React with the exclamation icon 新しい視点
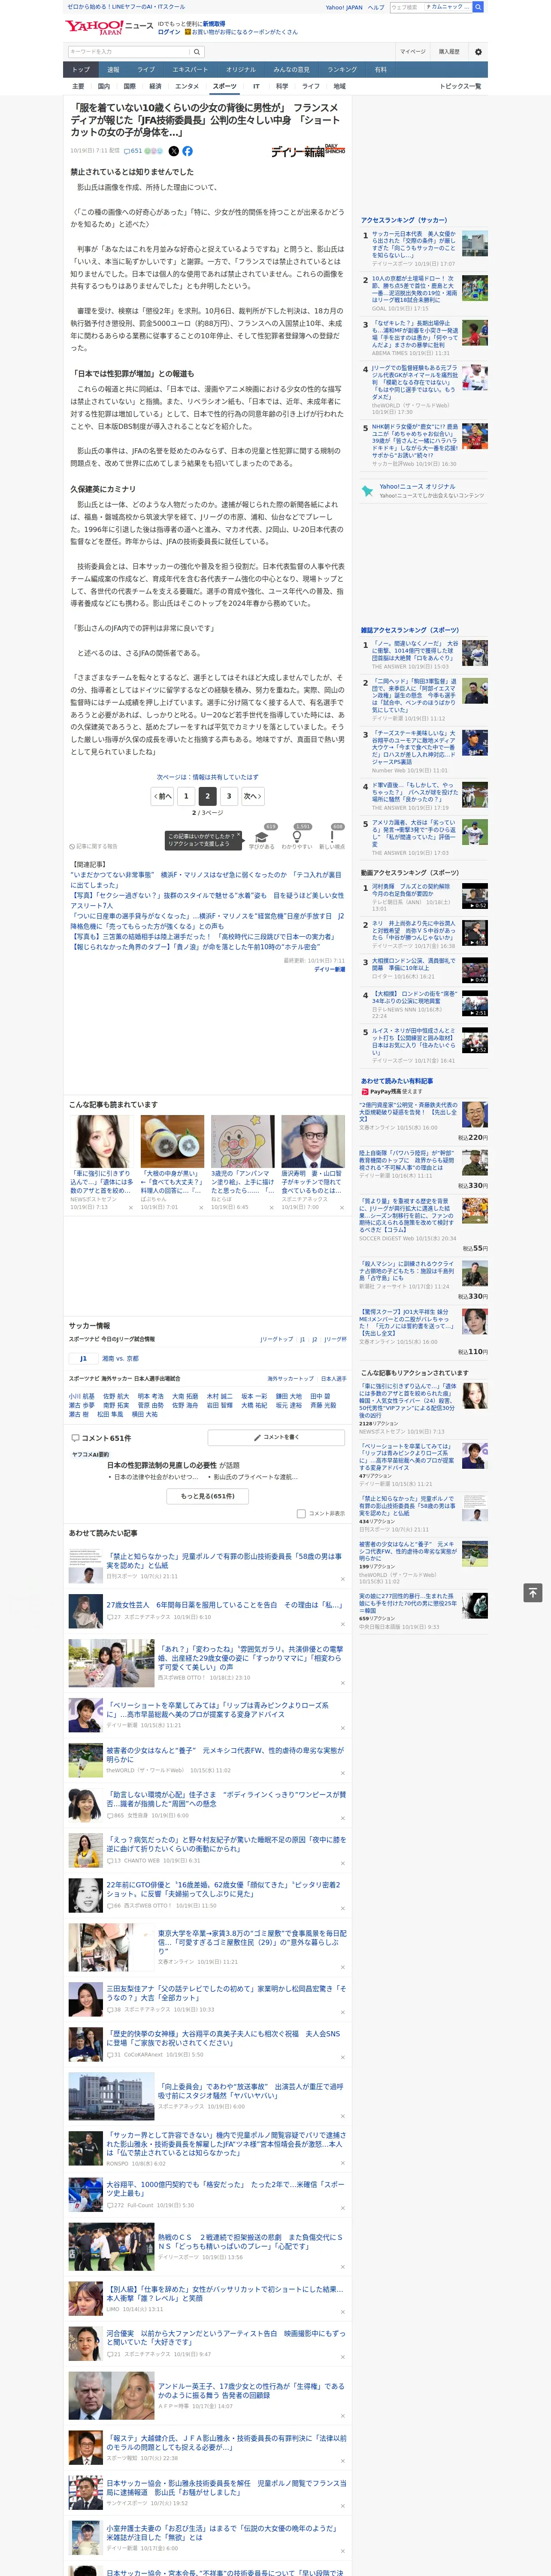This screenshot has width=551, height=2576. [332, 838]
